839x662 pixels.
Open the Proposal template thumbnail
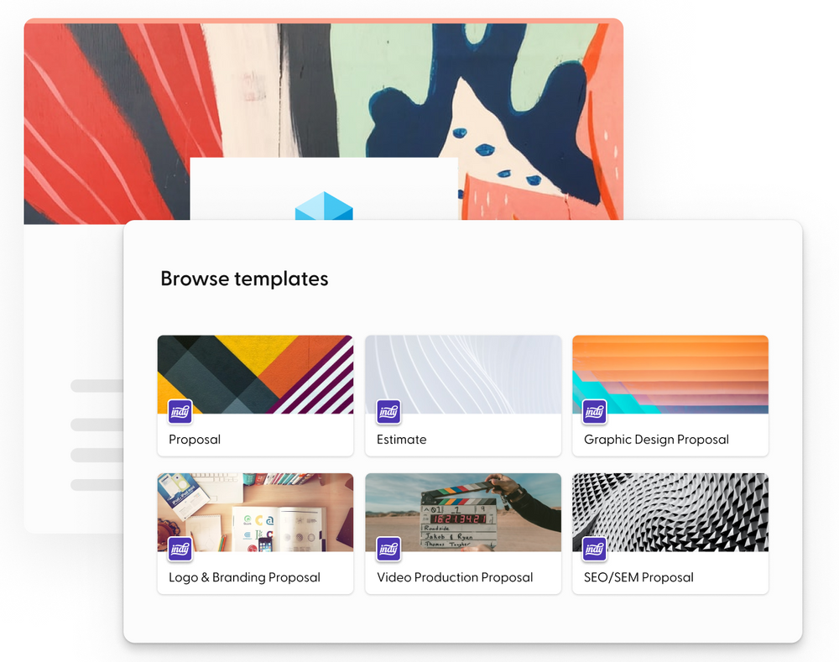(255, 374)
